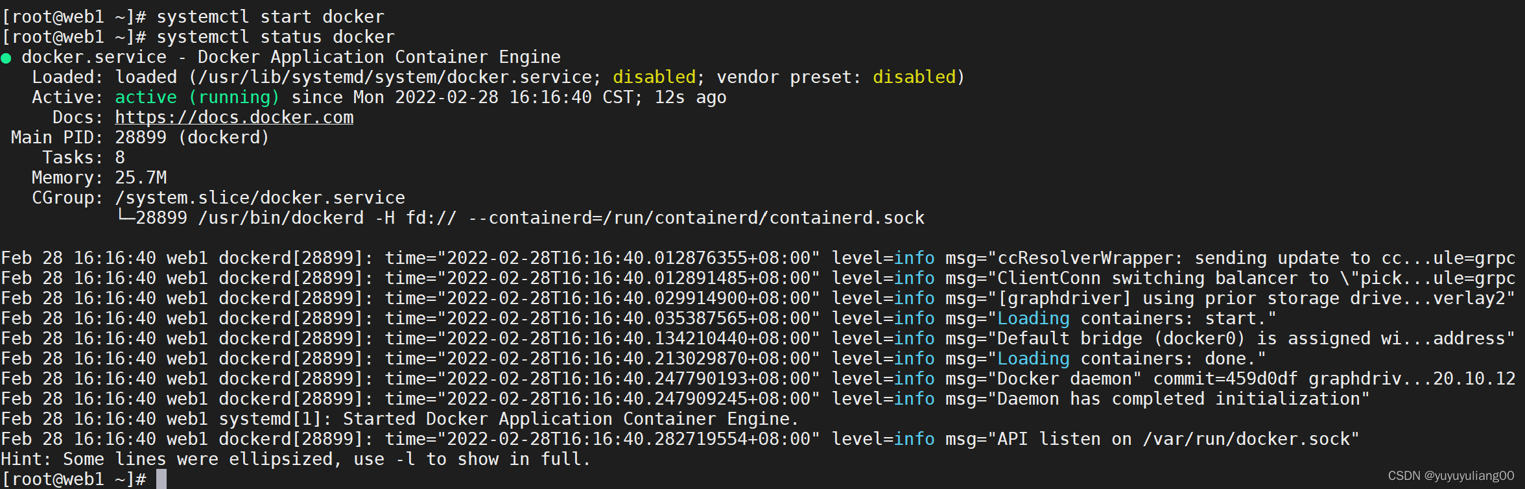Image resolution: width=1525 pixels, height=489 pixels.
Task: Click the 'ccResolverWrapper: sending update' log message
Action: (1230, 258)
